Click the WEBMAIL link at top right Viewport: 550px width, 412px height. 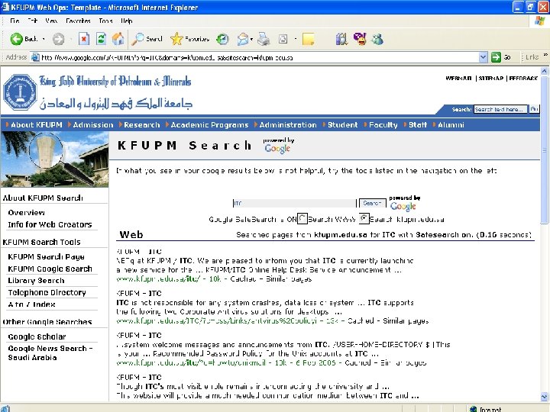pos(458,78)
